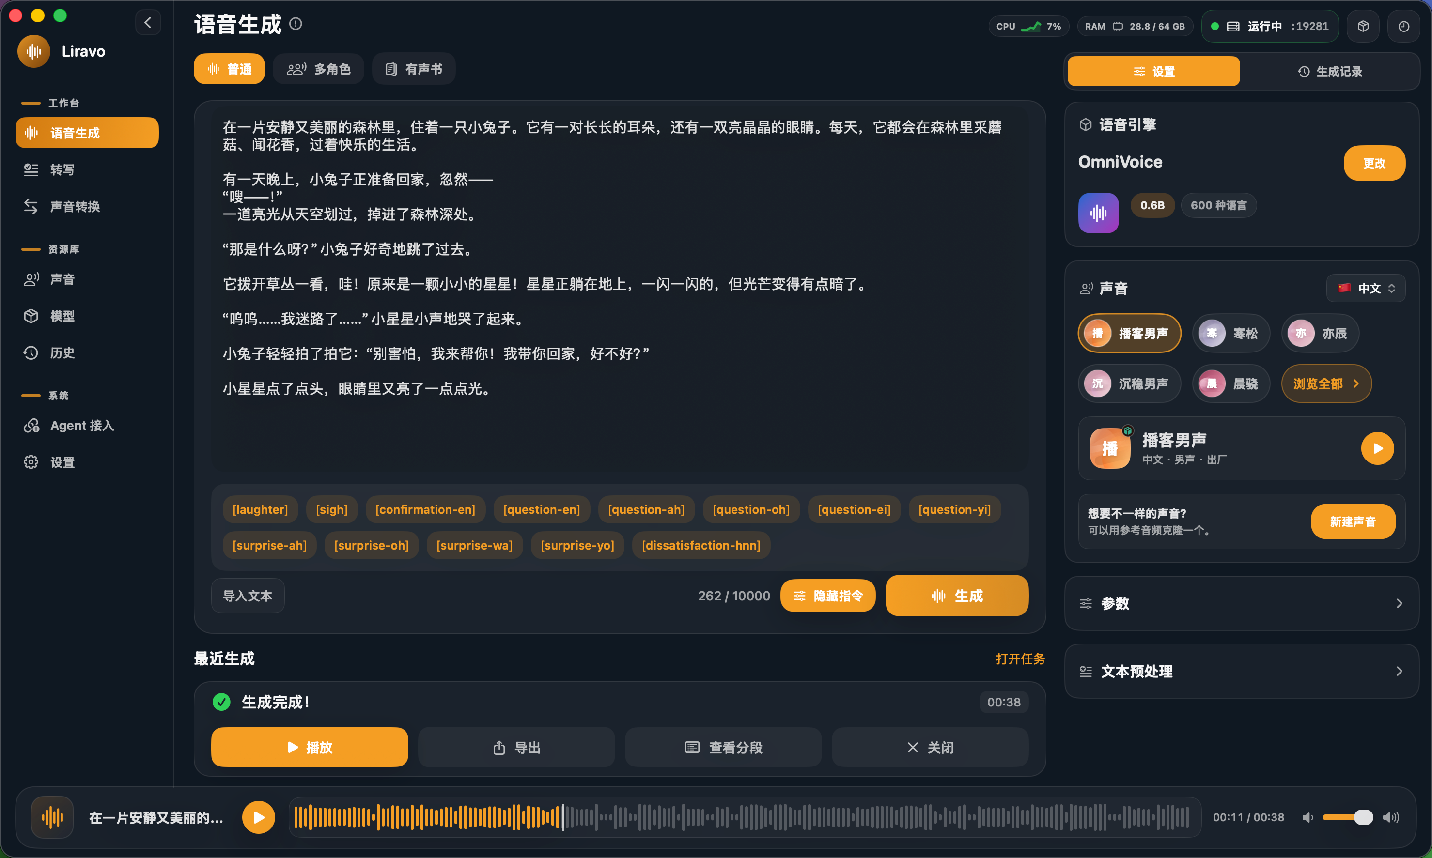This screenshot has width=1432, height=858.
Task: Open 声音转换 in the sidebar
Action: (x=87, y=206)
